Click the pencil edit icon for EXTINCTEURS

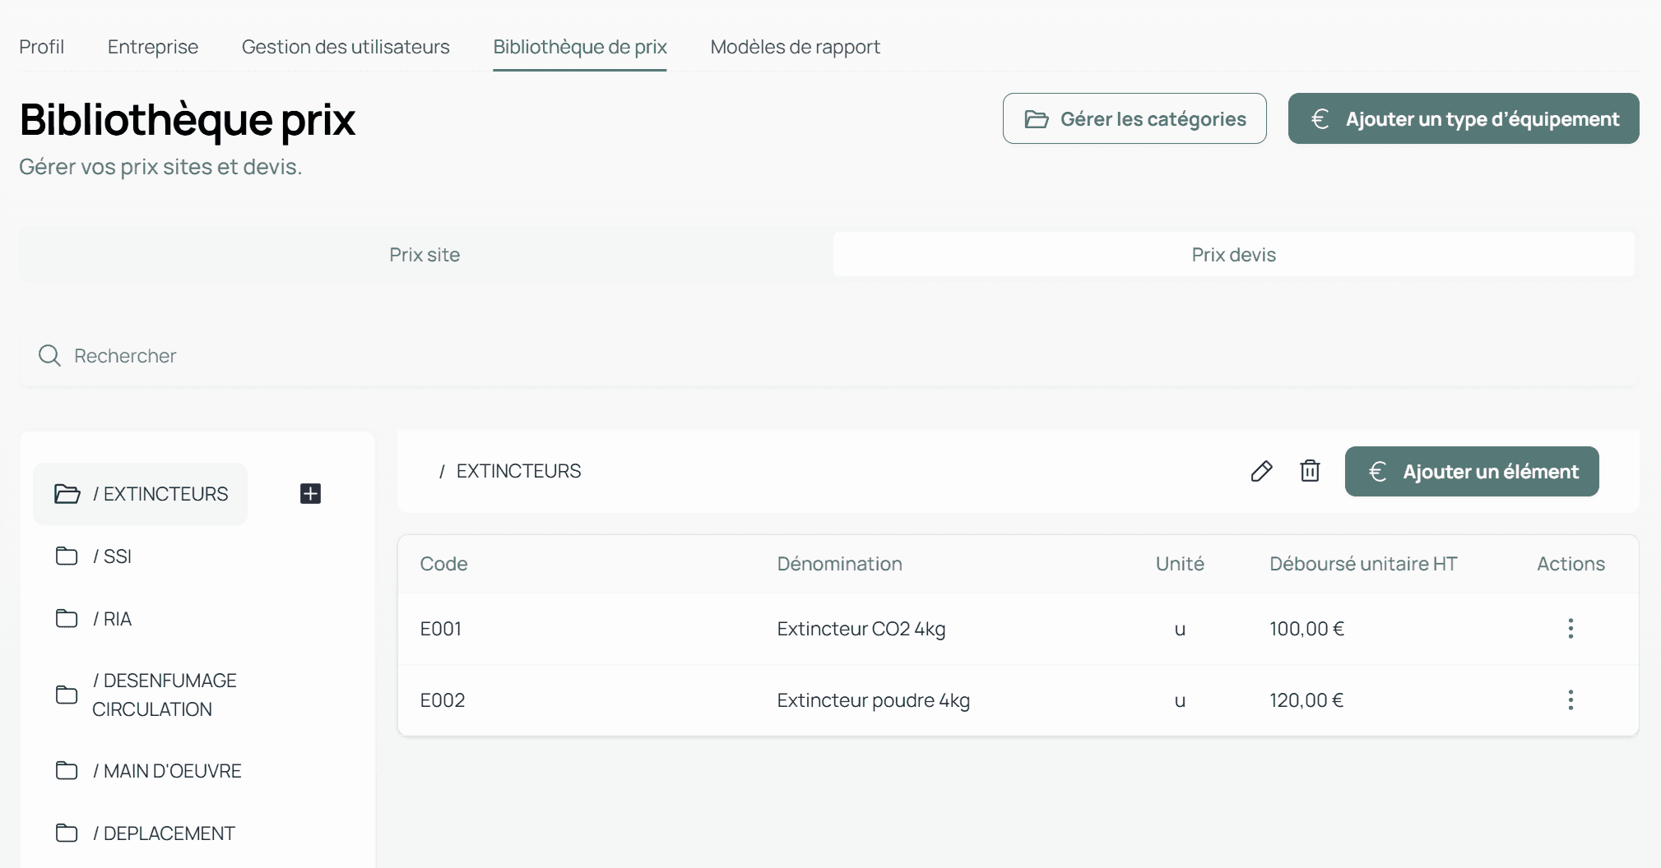coord(1261,471)
